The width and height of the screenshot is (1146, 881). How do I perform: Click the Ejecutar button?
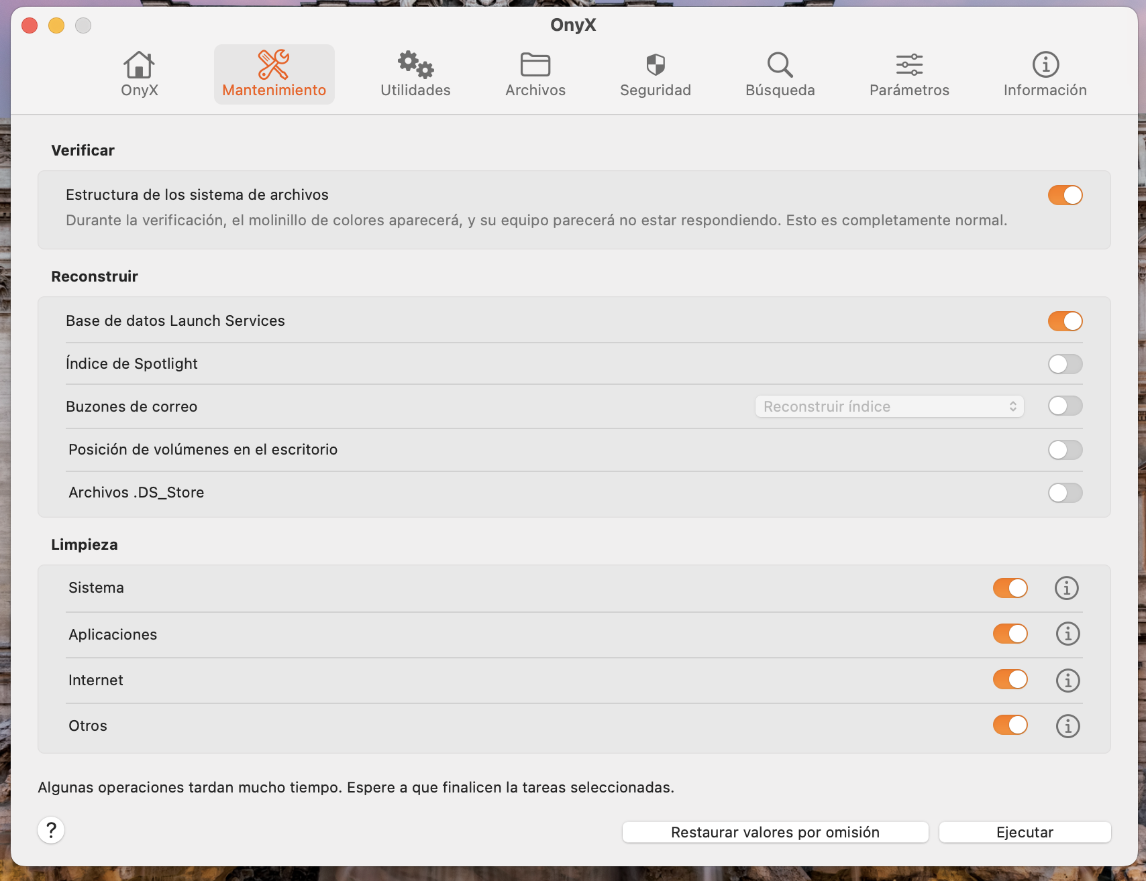tap(1025, 832)
